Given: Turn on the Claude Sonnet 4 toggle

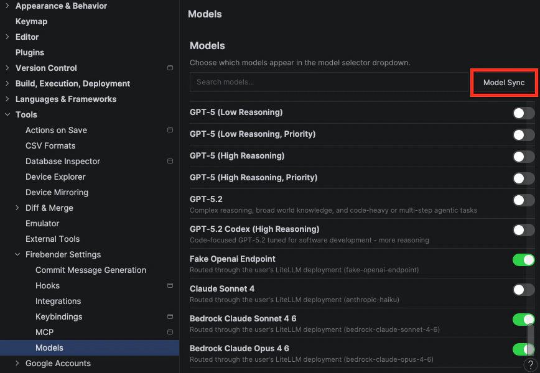Looking at the screenshot, I should pos(523,290).
